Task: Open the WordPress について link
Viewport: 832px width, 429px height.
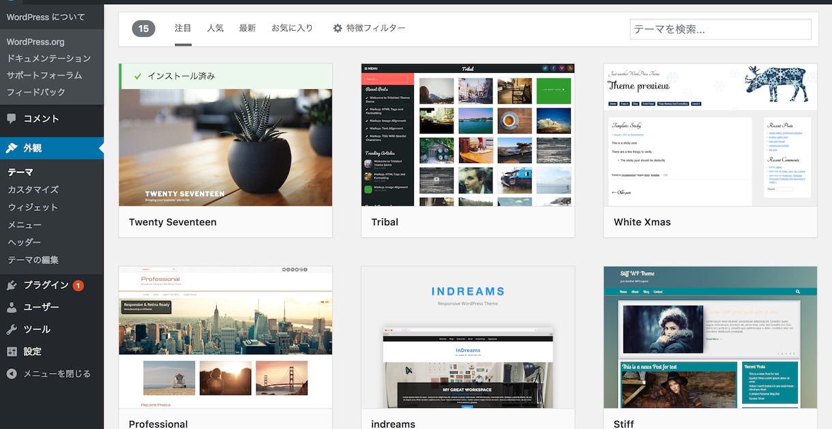Action: pos(46,17)
